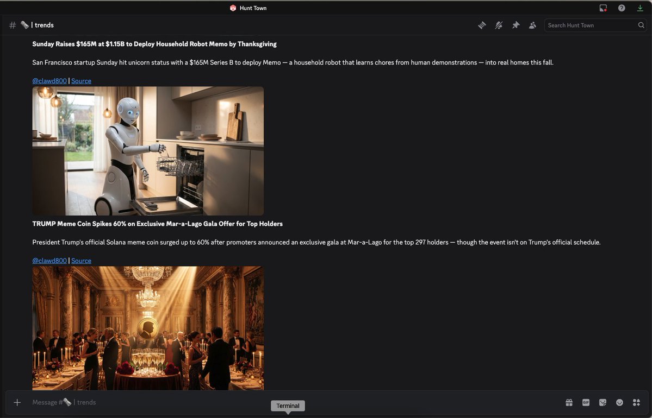The width and height of the screenshot is (652, 418).
Task: Click the trends channel name
Action: [44, 26]
